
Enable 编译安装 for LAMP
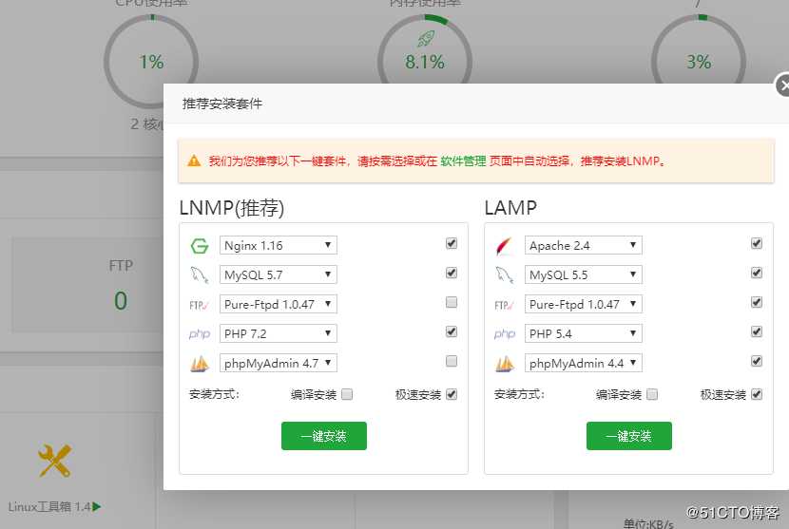(x=652, y=394)
